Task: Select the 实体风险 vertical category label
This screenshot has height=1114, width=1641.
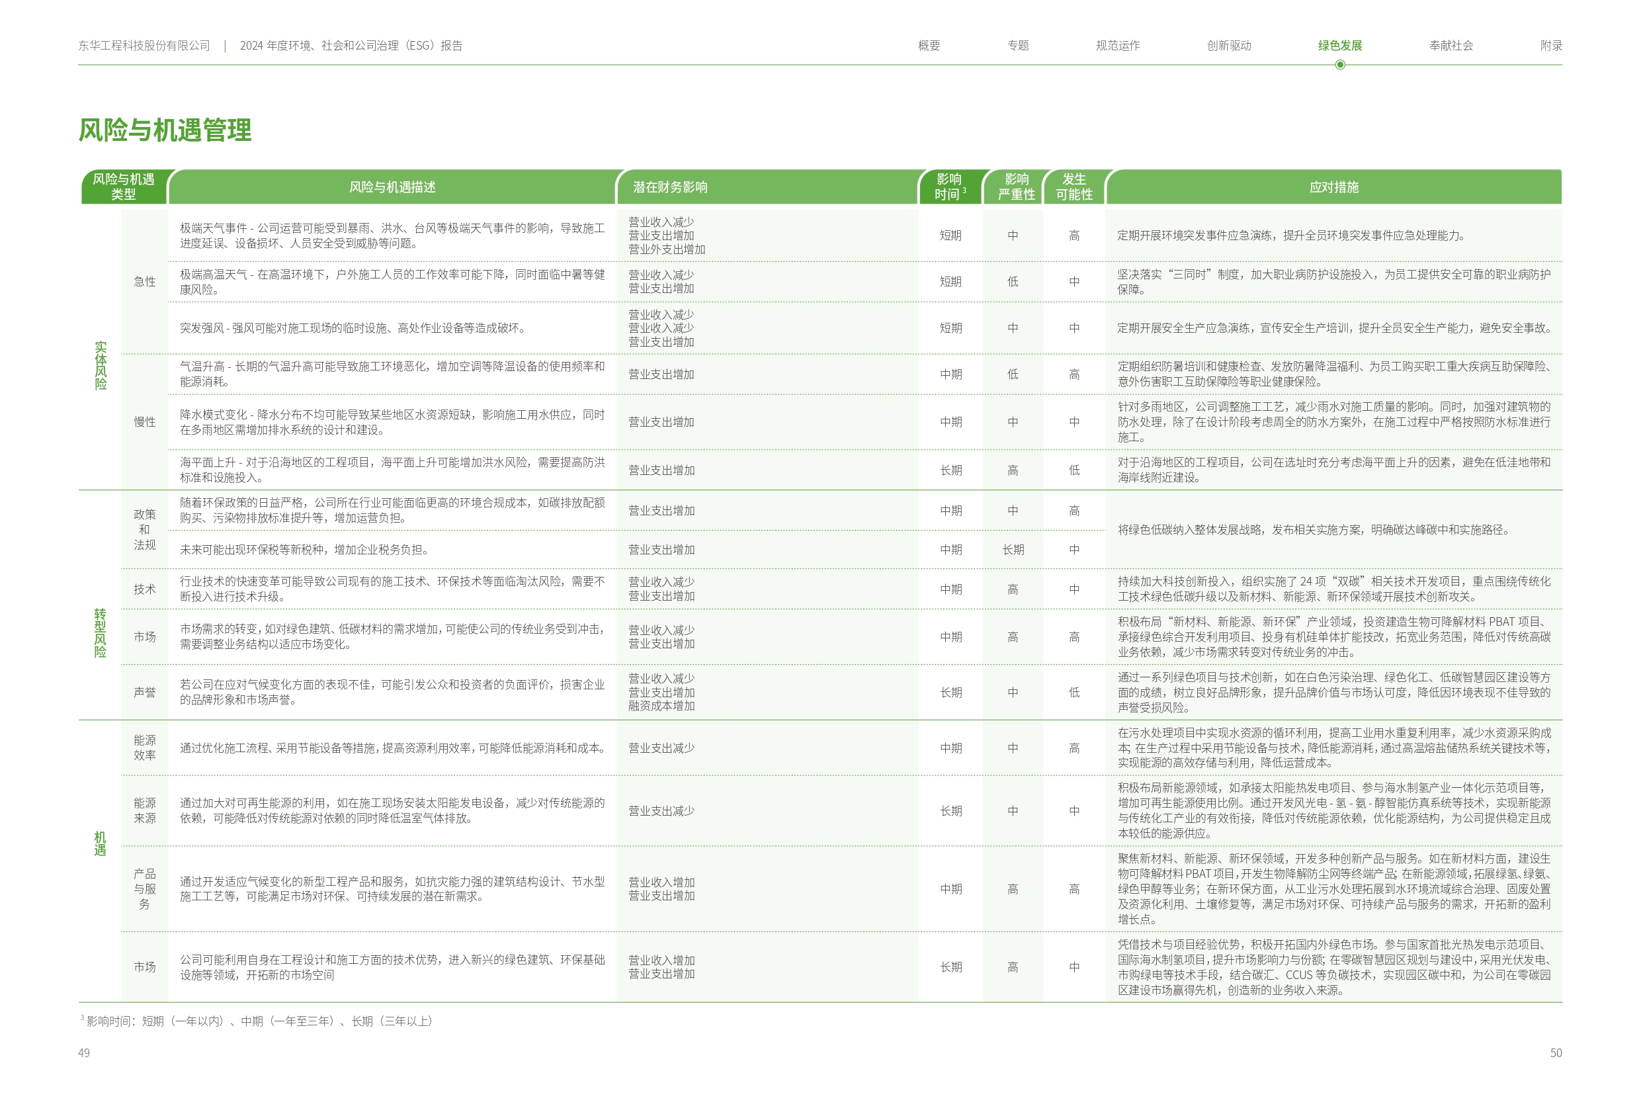Action: [101, 365]
